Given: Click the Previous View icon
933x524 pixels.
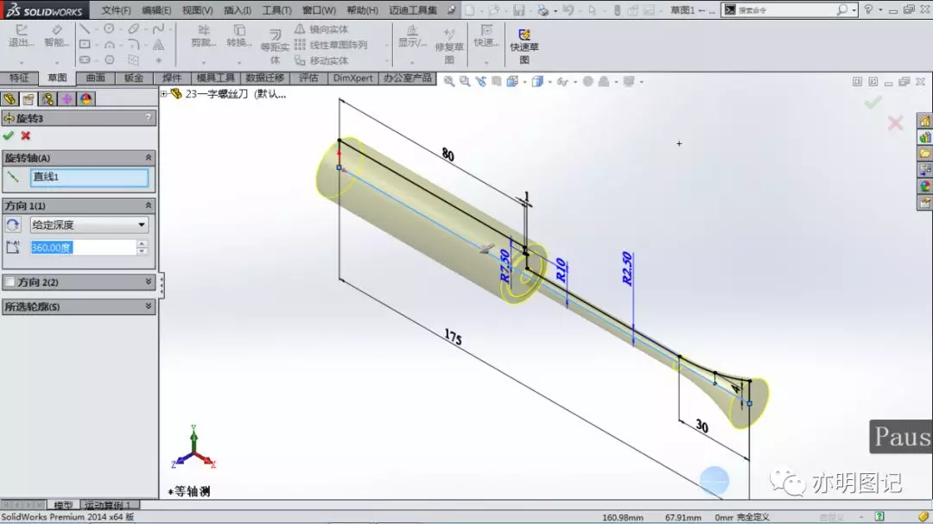Looking at the screenshot, I should point(481,81).
